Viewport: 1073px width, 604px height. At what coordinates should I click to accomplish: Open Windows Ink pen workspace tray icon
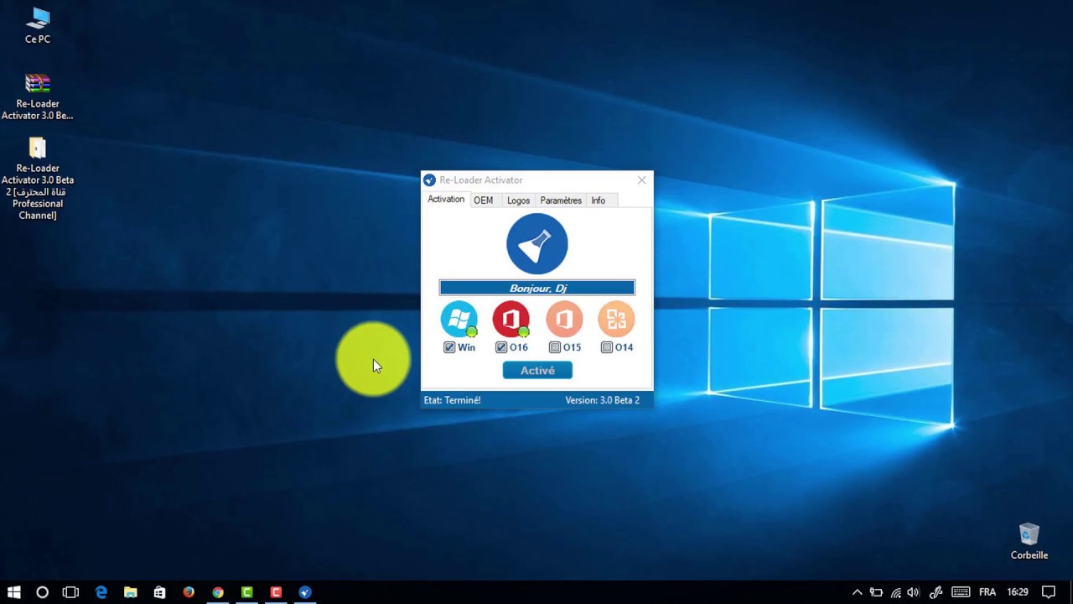(x=936, y=592)
